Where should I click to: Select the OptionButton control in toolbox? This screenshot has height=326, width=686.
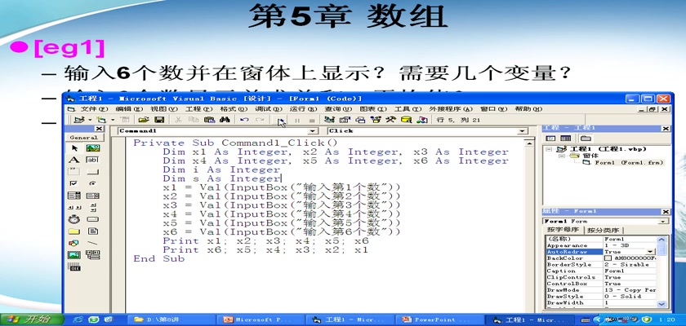click(91, 183)
